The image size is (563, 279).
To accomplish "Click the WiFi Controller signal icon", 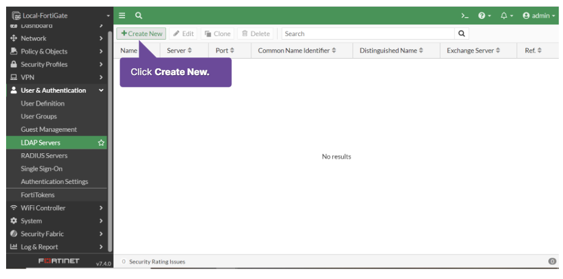I will [x=13, y=208].
